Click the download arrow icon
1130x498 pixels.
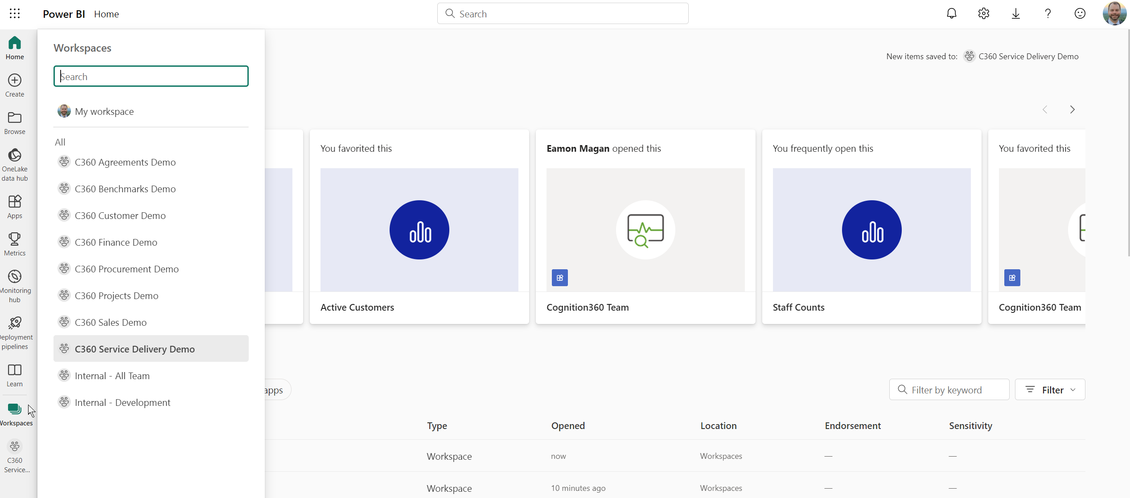[x=1015, y=14]
